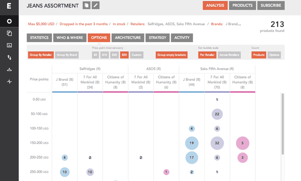Set price point interval to $20
Viewport: 301px width, 181px height.
click(114, 55)
